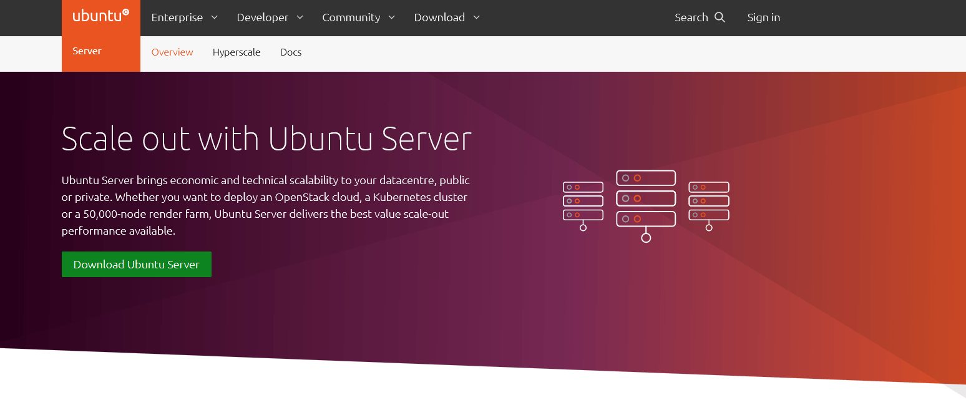Click the paragraph starting "Ubuntu Server brings economic"
The image size is (966, 420).
(x=266, y=205)
